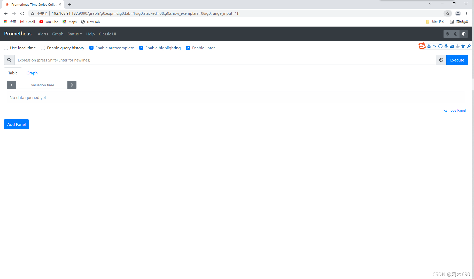The height and width of the screenshot is (279, 474).
Task: Open the Help navbar link
Action: pos(90,34)
